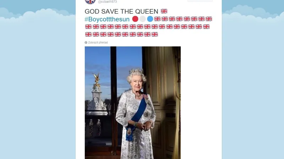
Task: Click the first flag after the blue circle
Action: [157, 19]
